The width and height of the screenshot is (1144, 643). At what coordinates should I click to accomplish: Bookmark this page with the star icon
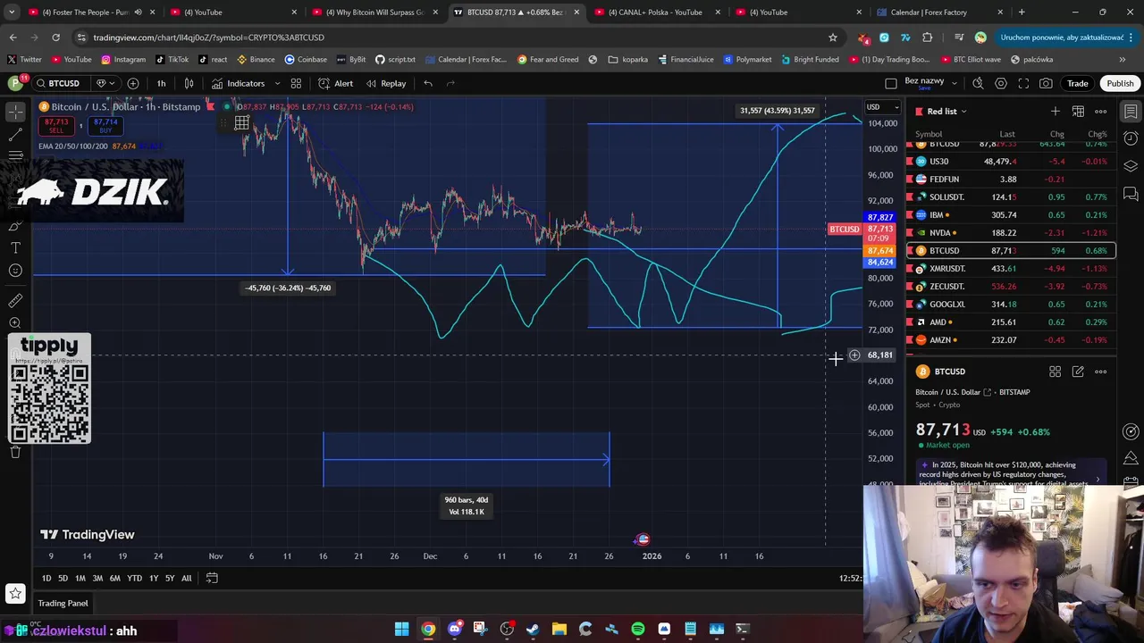833,38
